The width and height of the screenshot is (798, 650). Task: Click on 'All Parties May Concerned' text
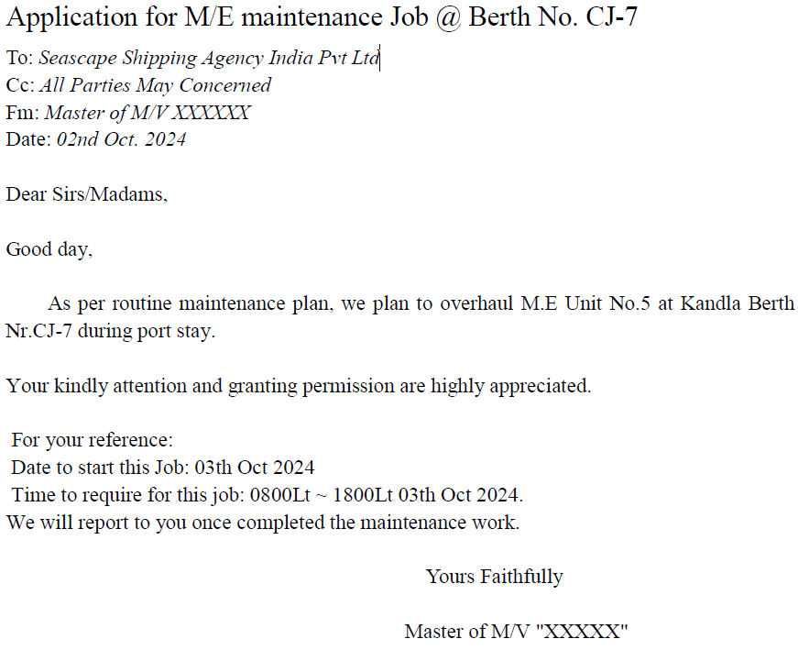click(155, 85)
